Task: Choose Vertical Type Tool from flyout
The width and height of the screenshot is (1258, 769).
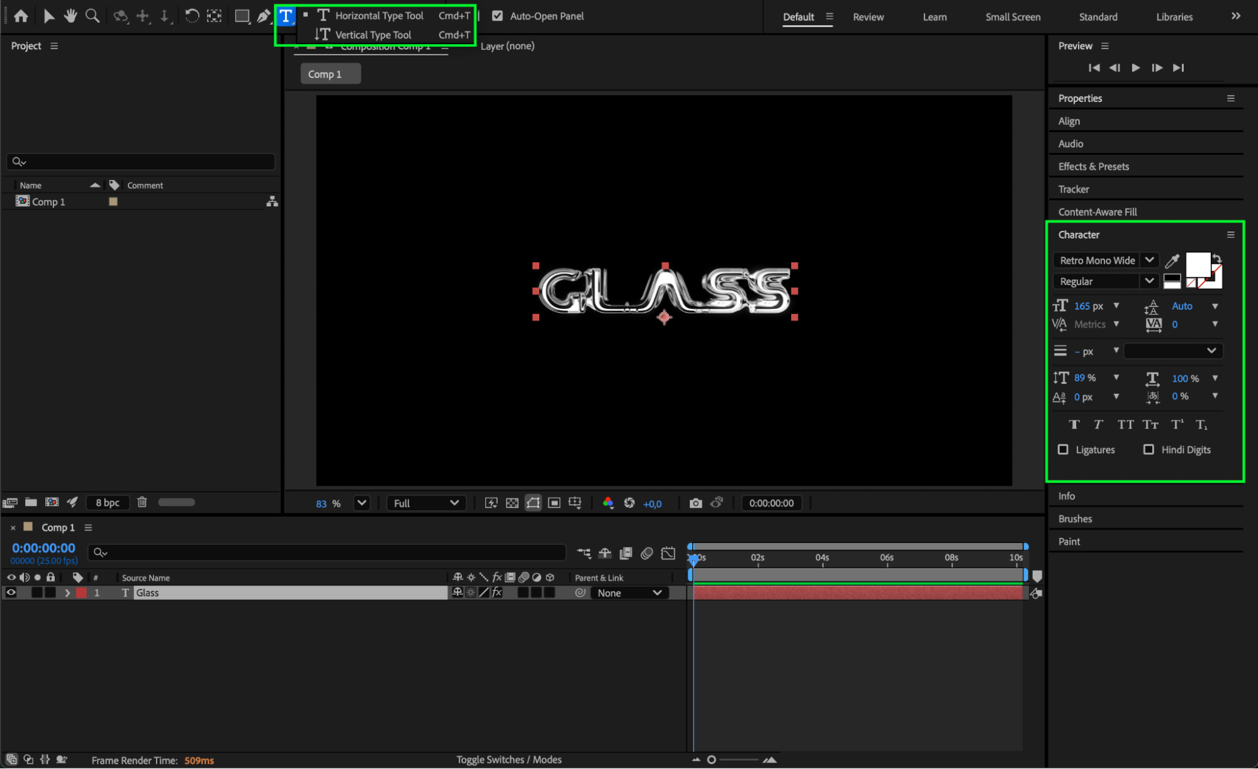Action: click(x=373, y=35)
